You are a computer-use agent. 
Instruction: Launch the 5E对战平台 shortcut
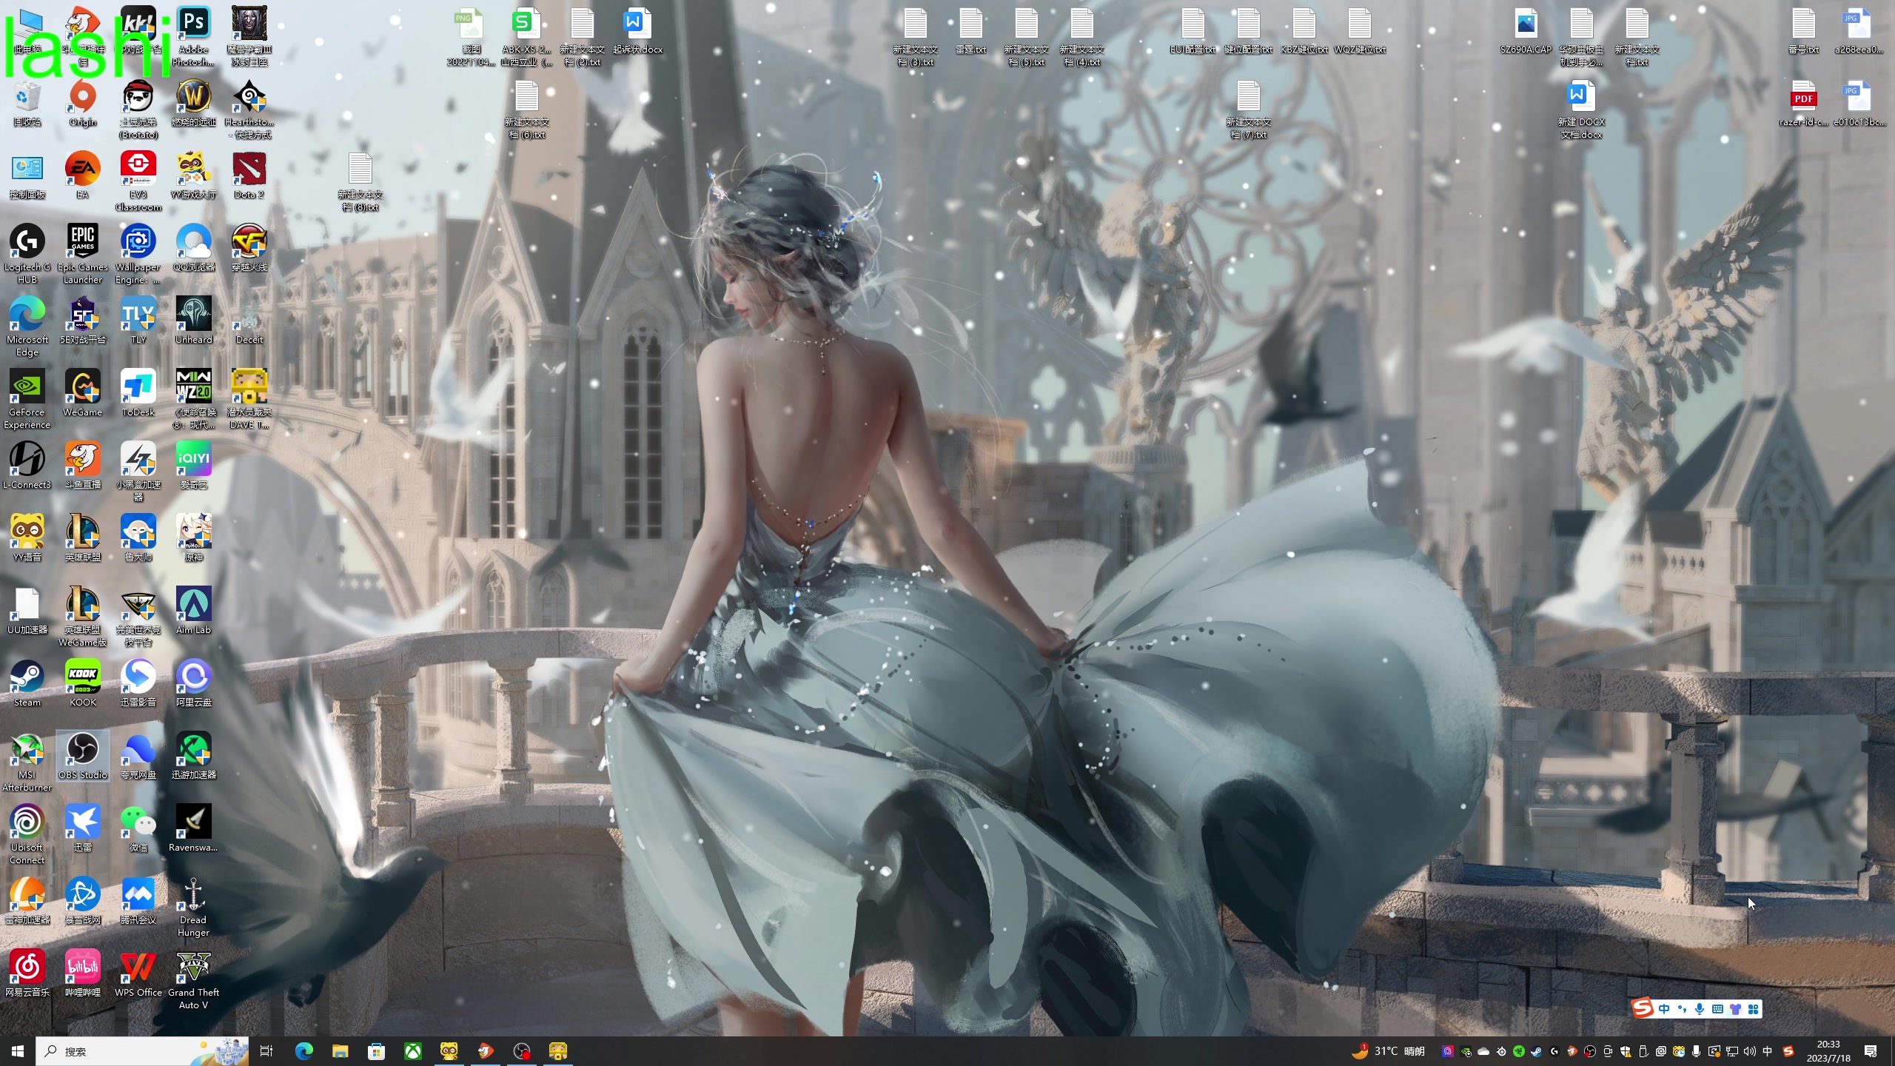(x=83, y=321)
